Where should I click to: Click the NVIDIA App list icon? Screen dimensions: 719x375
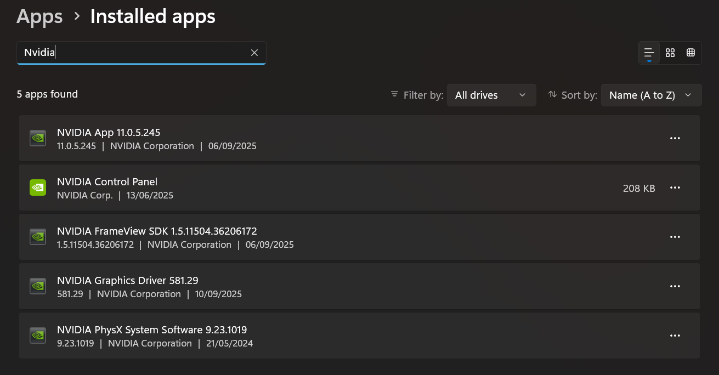(x=38, y=138)
